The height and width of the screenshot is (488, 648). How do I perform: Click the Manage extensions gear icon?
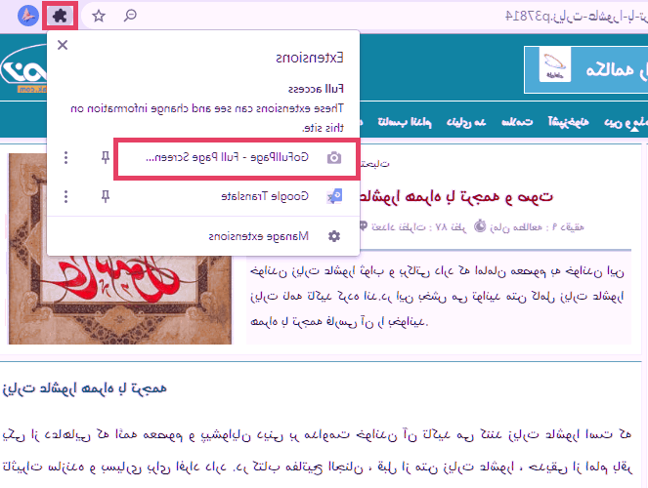(x=334, y=236)
